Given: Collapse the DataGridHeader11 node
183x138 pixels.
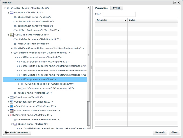Looking at the screenshot, I should point(12,53).
